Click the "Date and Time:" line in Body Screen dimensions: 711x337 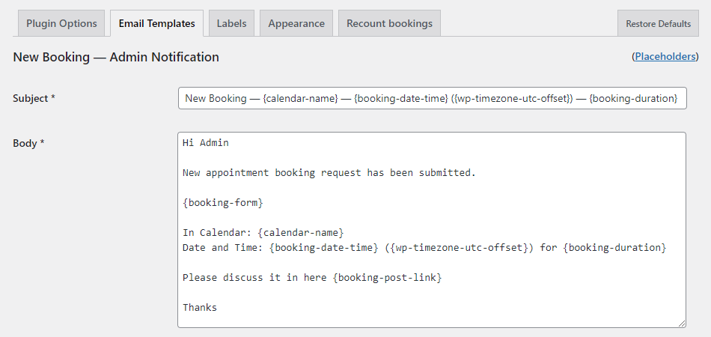[225, 247]
